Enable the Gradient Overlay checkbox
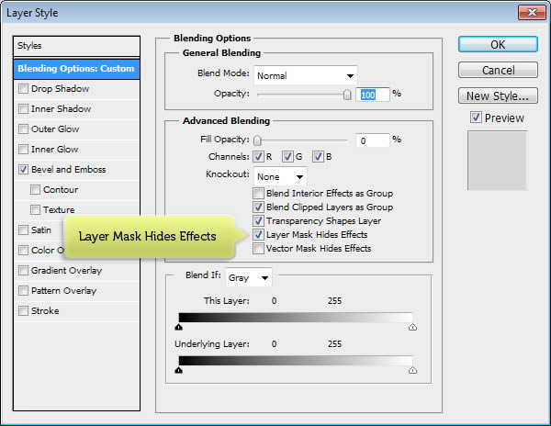 (x=23, y=271)
